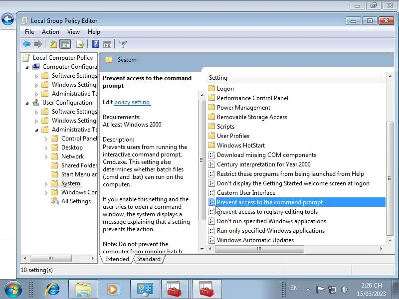Toggle the Show/Hide Action Pane toolbar icon
This screenshot has height=299, width=399.
[x=107, y=44]
